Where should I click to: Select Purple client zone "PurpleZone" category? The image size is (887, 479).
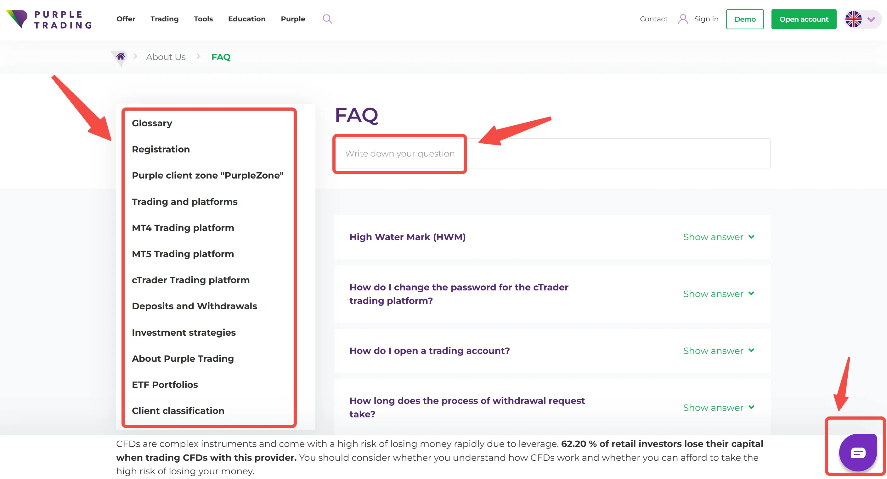(208, 175)
